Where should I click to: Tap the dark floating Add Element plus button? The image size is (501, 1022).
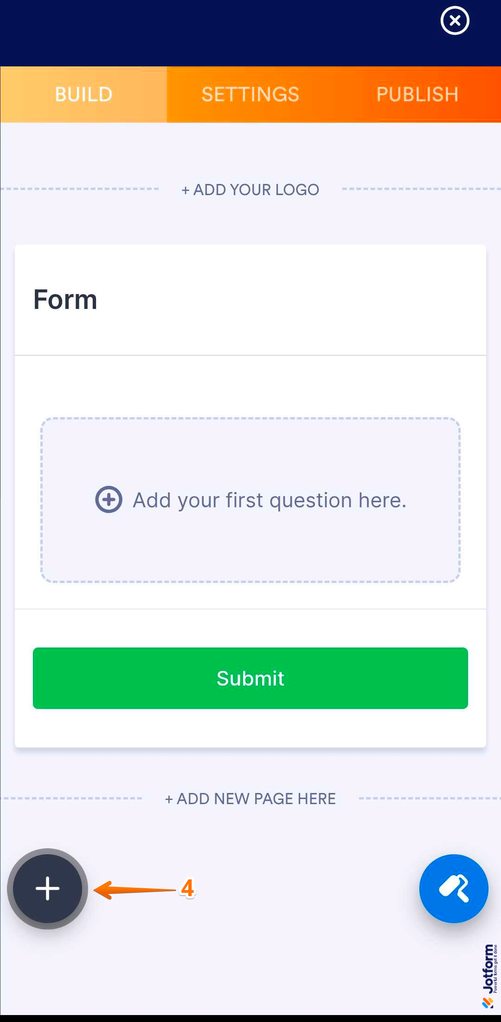tap(47, 889)
